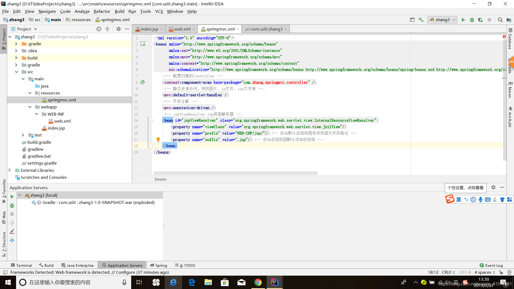Open Application Servers panel settings gear

pos(493,188)
